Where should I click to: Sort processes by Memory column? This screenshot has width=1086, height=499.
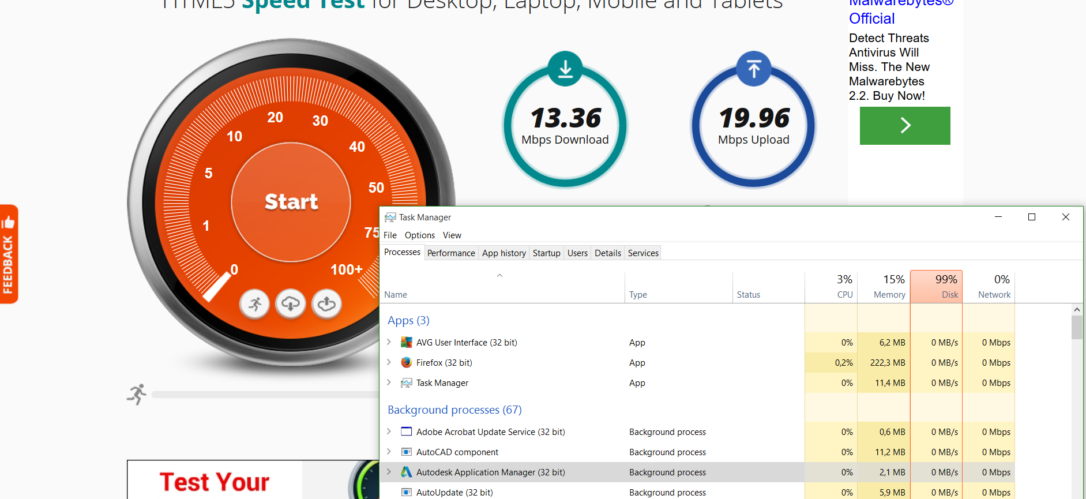tap(884, 287)
